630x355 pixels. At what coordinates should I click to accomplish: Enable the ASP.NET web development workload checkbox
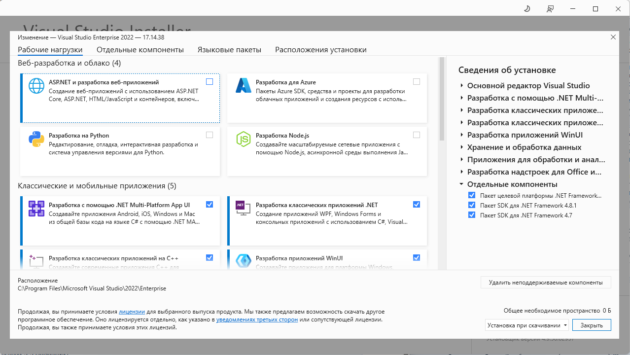[x=210, y=82]
